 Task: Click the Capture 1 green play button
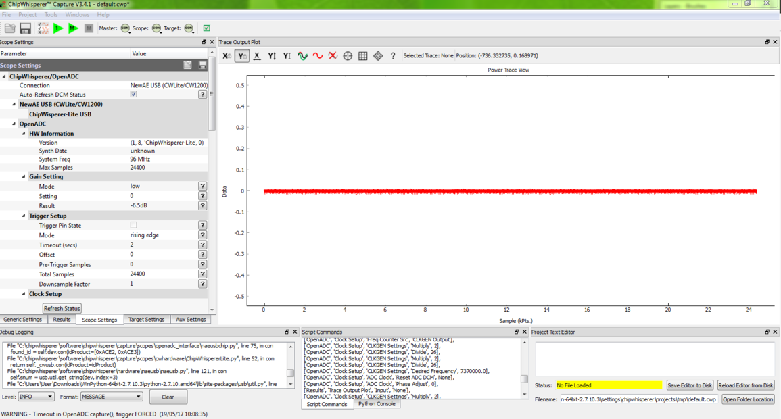pyautogui.click(x=58, y=28)
